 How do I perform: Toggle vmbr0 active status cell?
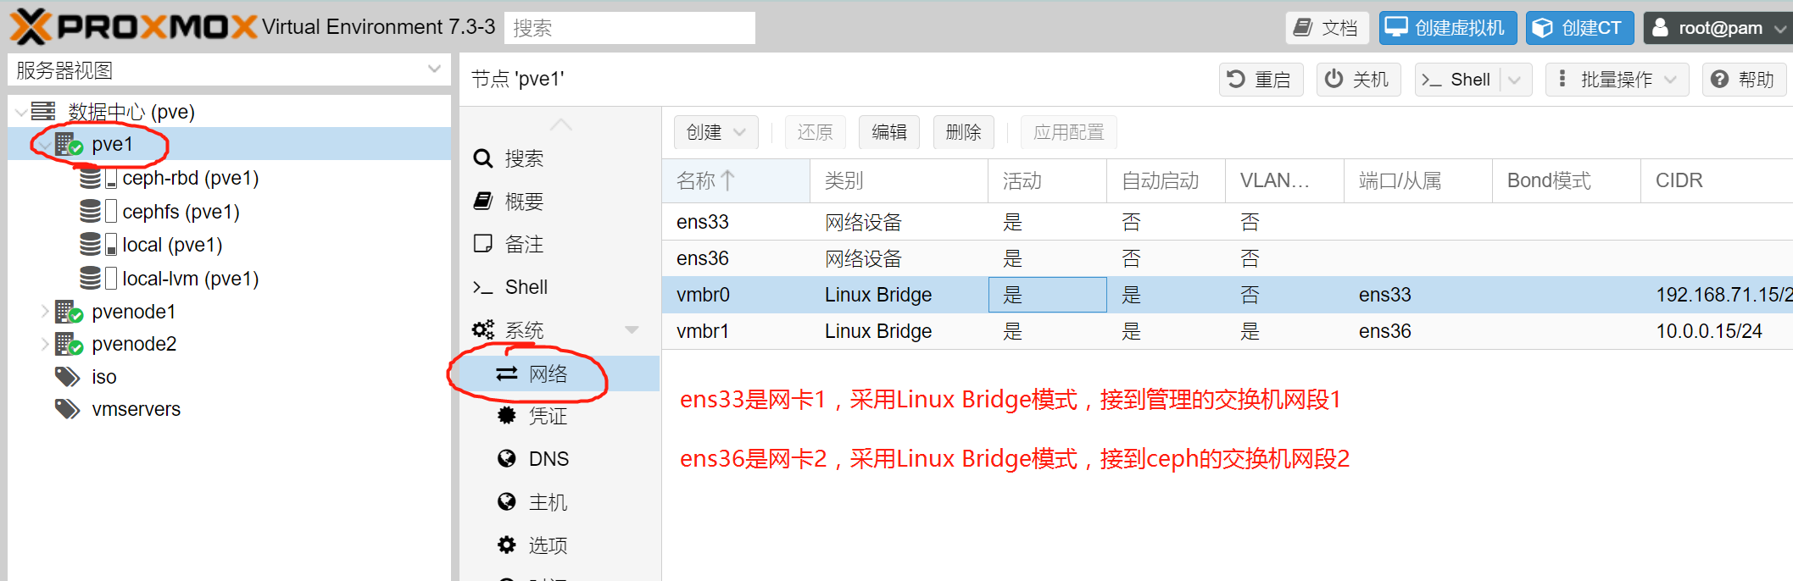tap(1047, 294)
